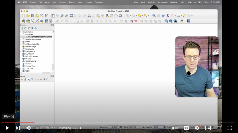This screenshot has height=133, width=238.
Task: Click the Identify Features info tool
Action: pyautogui.click(x=154, y=16)
